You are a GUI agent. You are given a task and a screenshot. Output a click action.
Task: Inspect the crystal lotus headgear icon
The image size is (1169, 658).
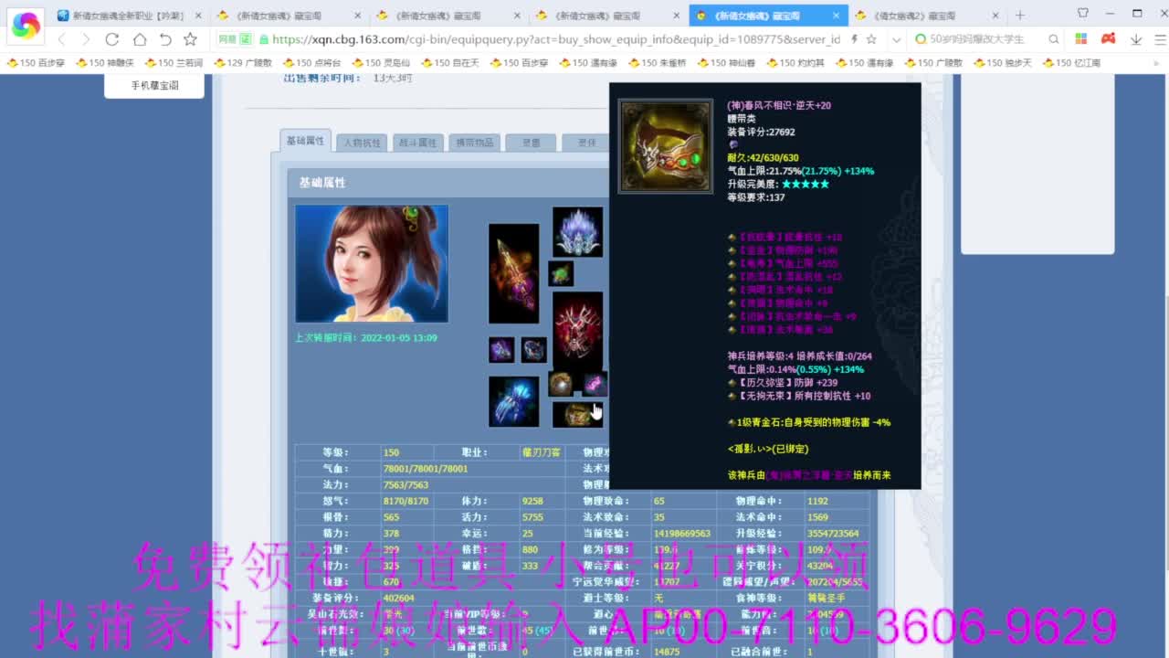point(577,231)
